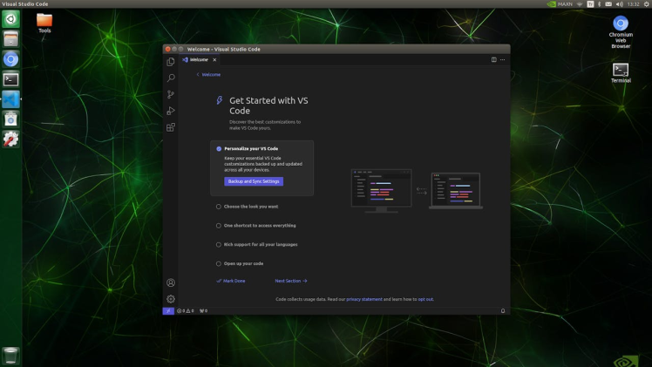The image size is (652, 367).
Task: Open the privacy statement link
Action: point(364,299)
